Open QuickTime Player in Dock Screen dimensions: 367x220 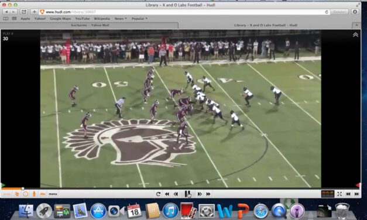click(279, 211)
